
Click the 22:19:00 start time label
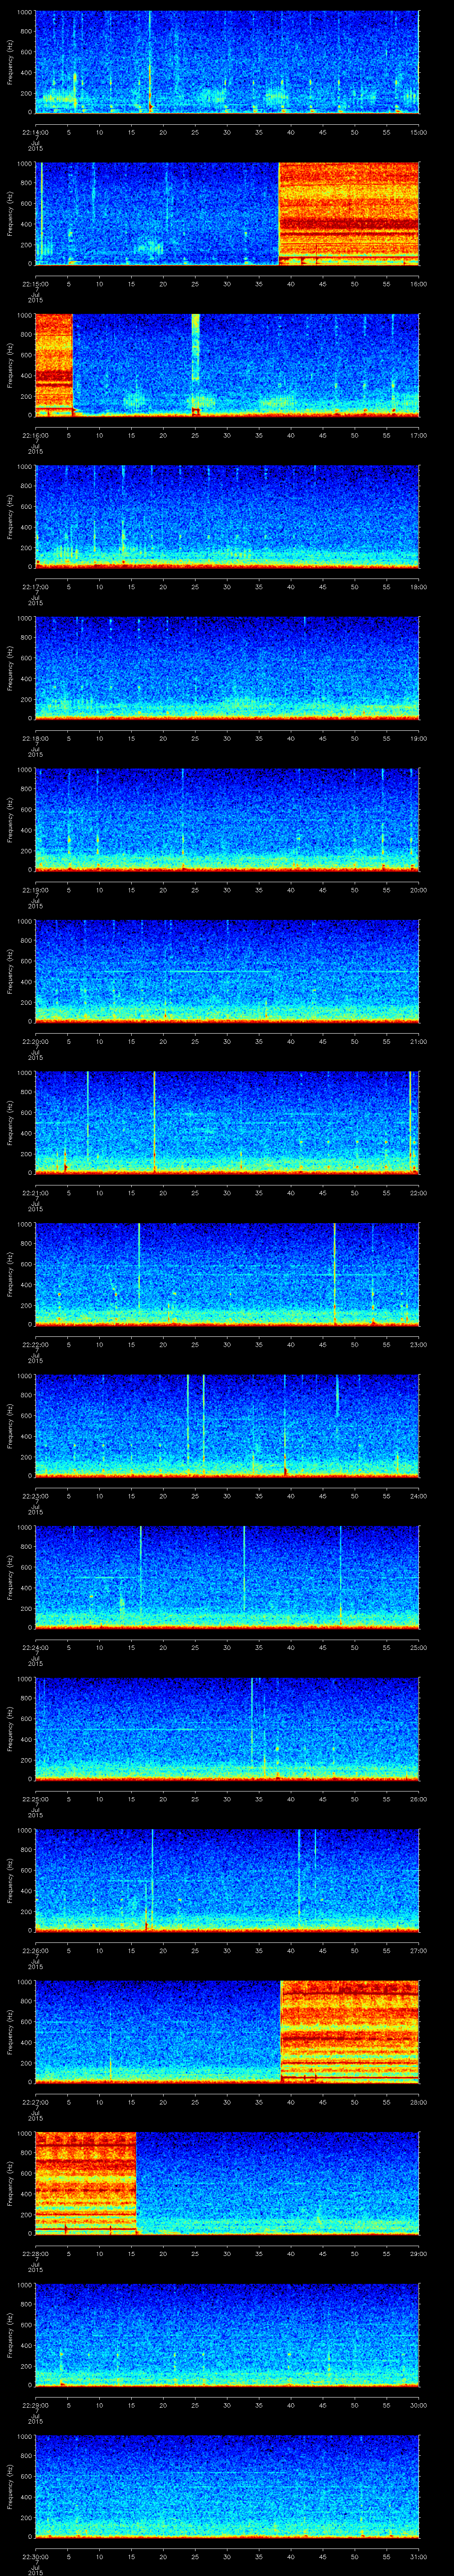click(36, 891)
